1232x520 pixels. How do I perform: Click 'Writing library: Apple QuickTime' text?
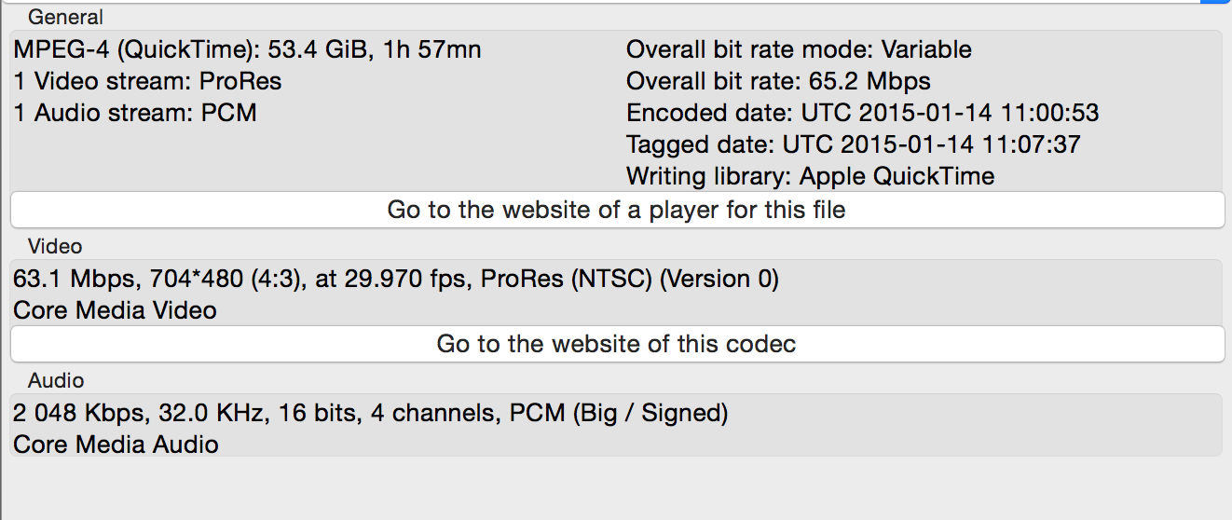[810, 176]
